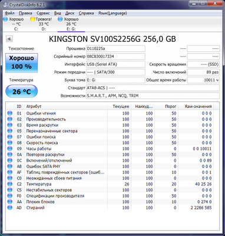Click status orb for Таблиц повреждённых секторов row
Screen dimensions: 225x236
click(x=10, y=172)
